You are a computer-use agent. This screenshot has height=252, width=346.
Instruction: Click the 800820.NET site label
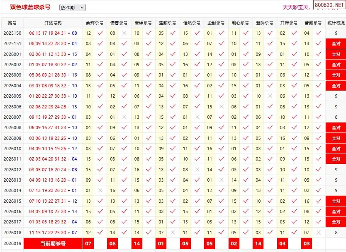pyautogui.click(x=329, y=5)
